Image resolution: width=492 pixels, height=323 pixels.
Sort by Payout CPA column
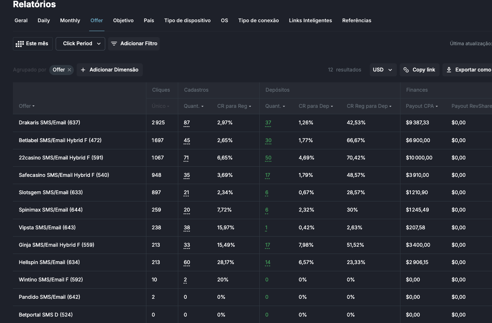[x=422, y=106]
